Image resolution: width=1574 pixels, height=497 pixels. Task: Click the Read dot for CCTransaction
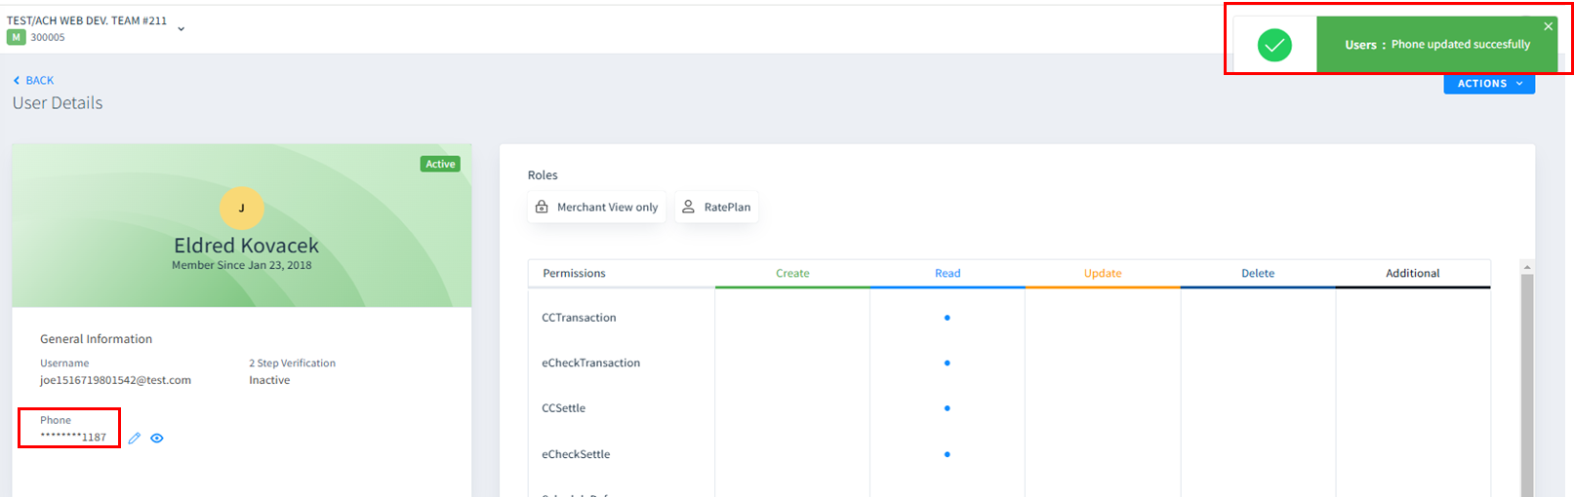pos(948,318)
